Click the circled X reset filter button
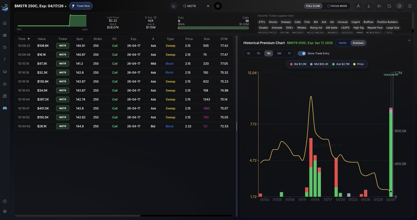417x220 pixels. point(218,6)
